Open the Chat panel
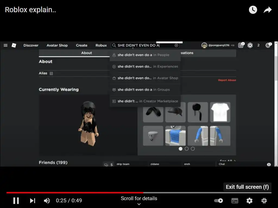 [x=244, y=164]
